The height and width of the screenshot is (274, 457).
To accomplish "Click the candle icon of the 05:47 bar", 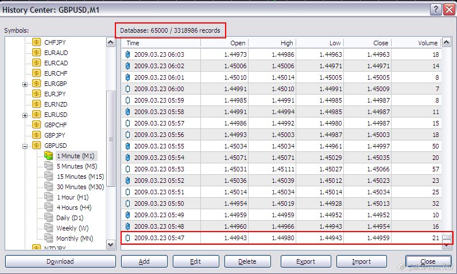I will [127, 238].
